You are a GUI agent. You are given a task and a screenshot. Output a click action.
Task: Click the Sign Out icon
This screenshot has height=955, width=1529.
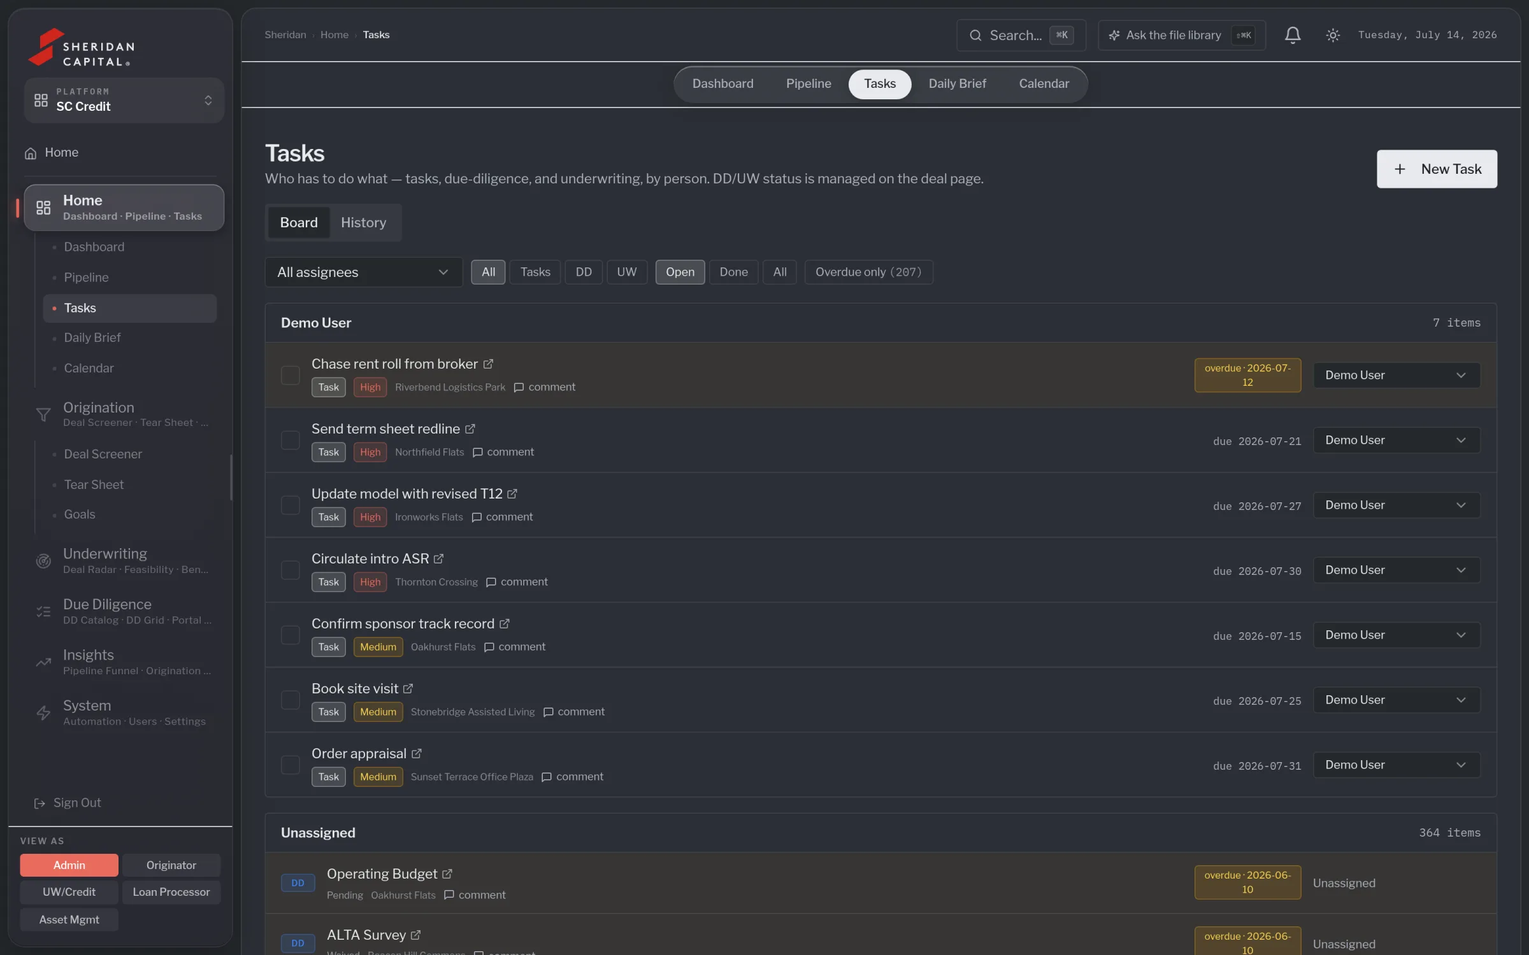39,803
